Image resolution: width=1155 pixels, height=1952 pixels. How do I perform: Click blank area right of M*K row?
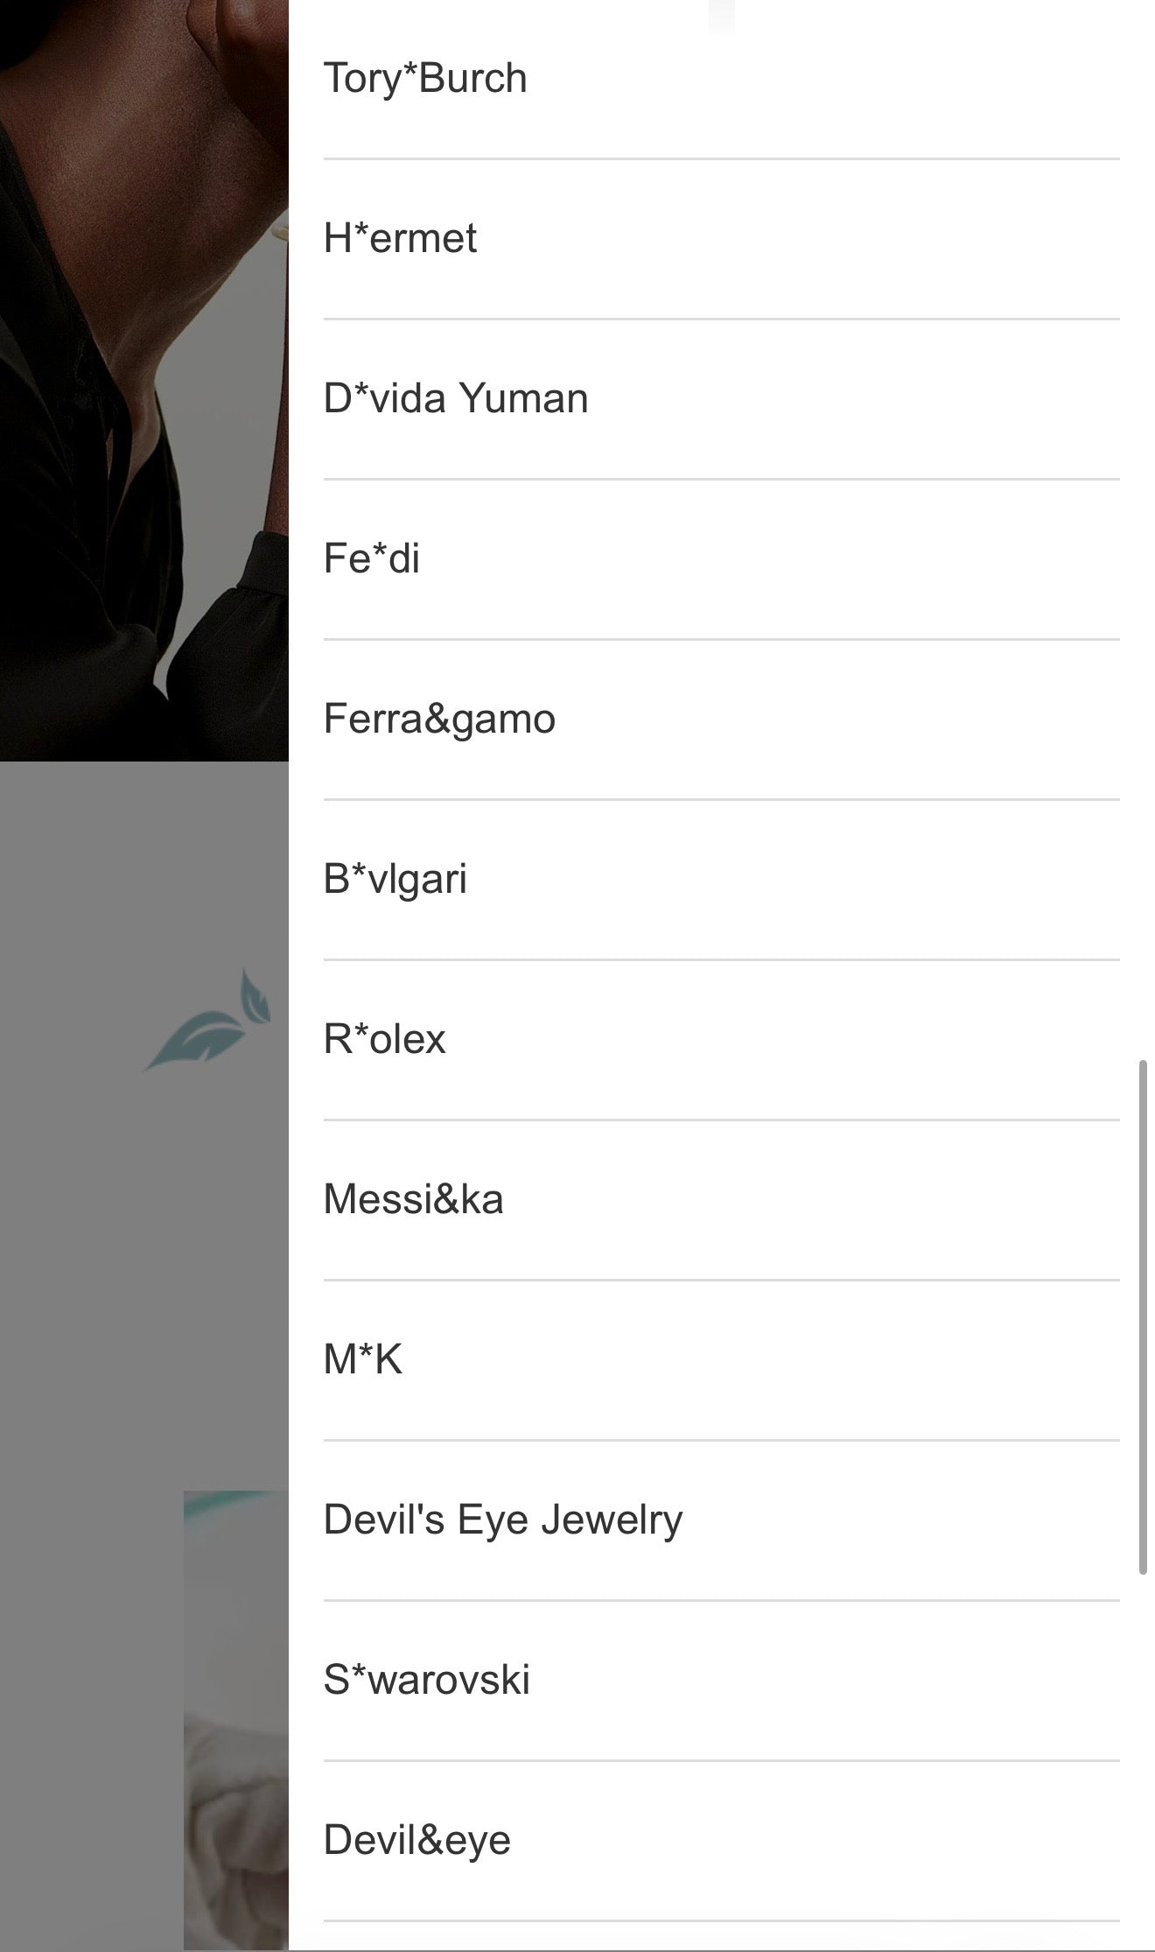[761, 1360]
